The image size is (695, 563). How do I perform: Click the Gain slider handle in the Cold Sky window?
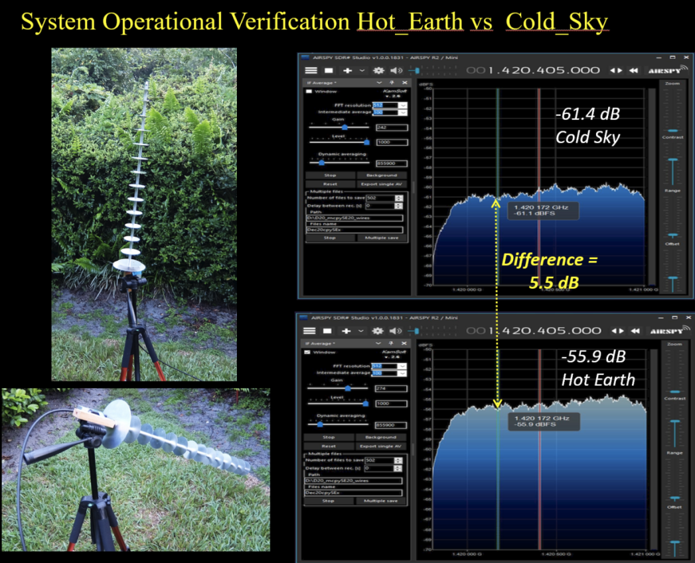[345, 127]
